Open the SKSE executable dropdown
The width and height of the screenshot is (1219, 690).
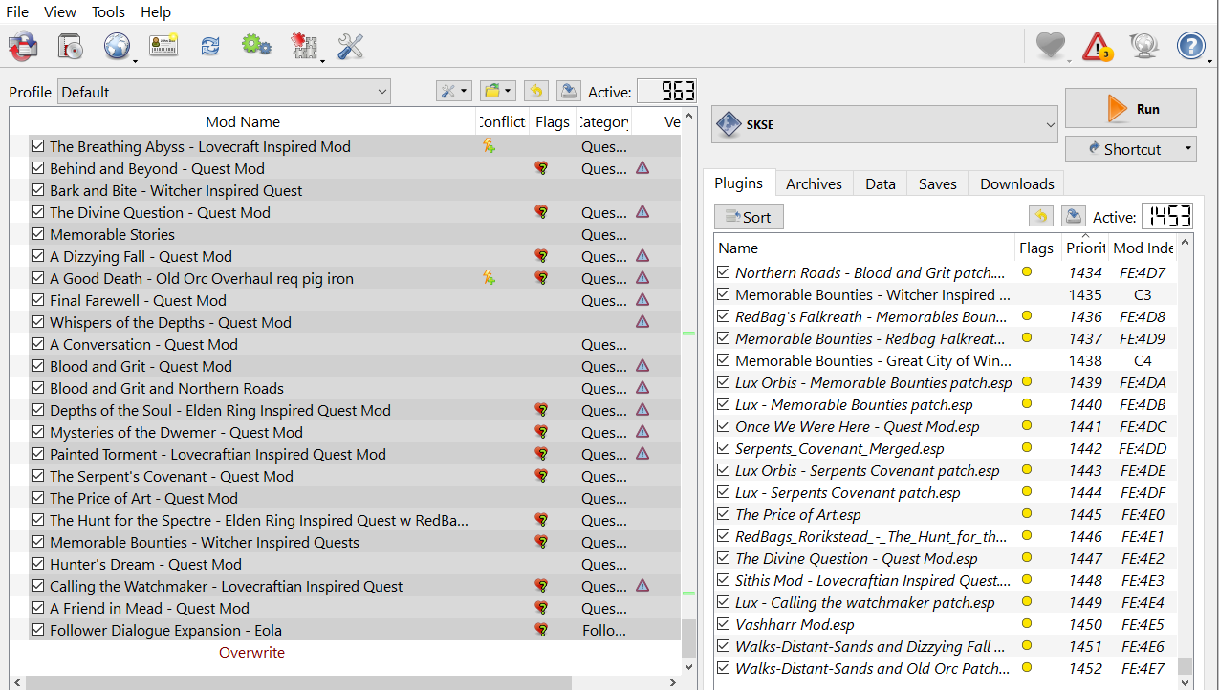tap(884, 125)
